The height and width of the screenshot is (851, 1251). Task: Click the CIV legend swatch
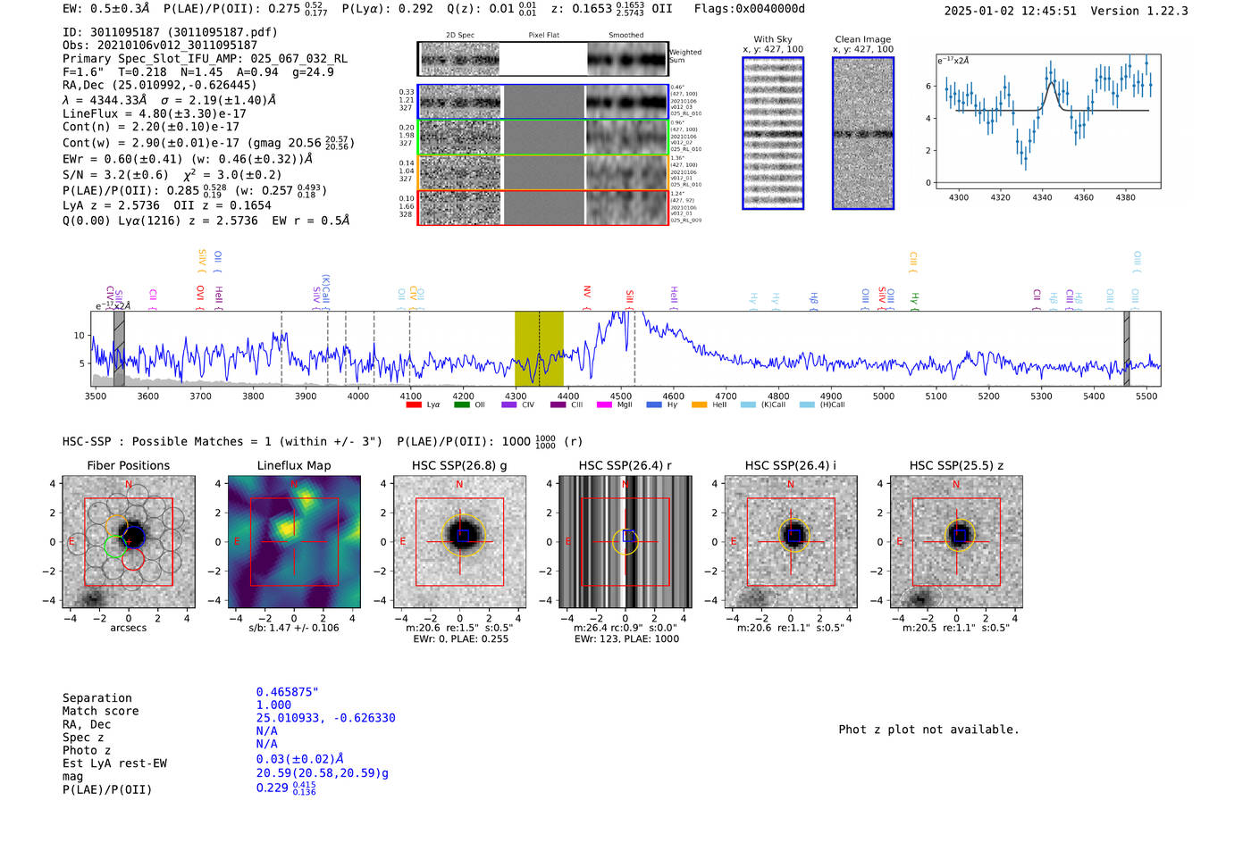509,405
